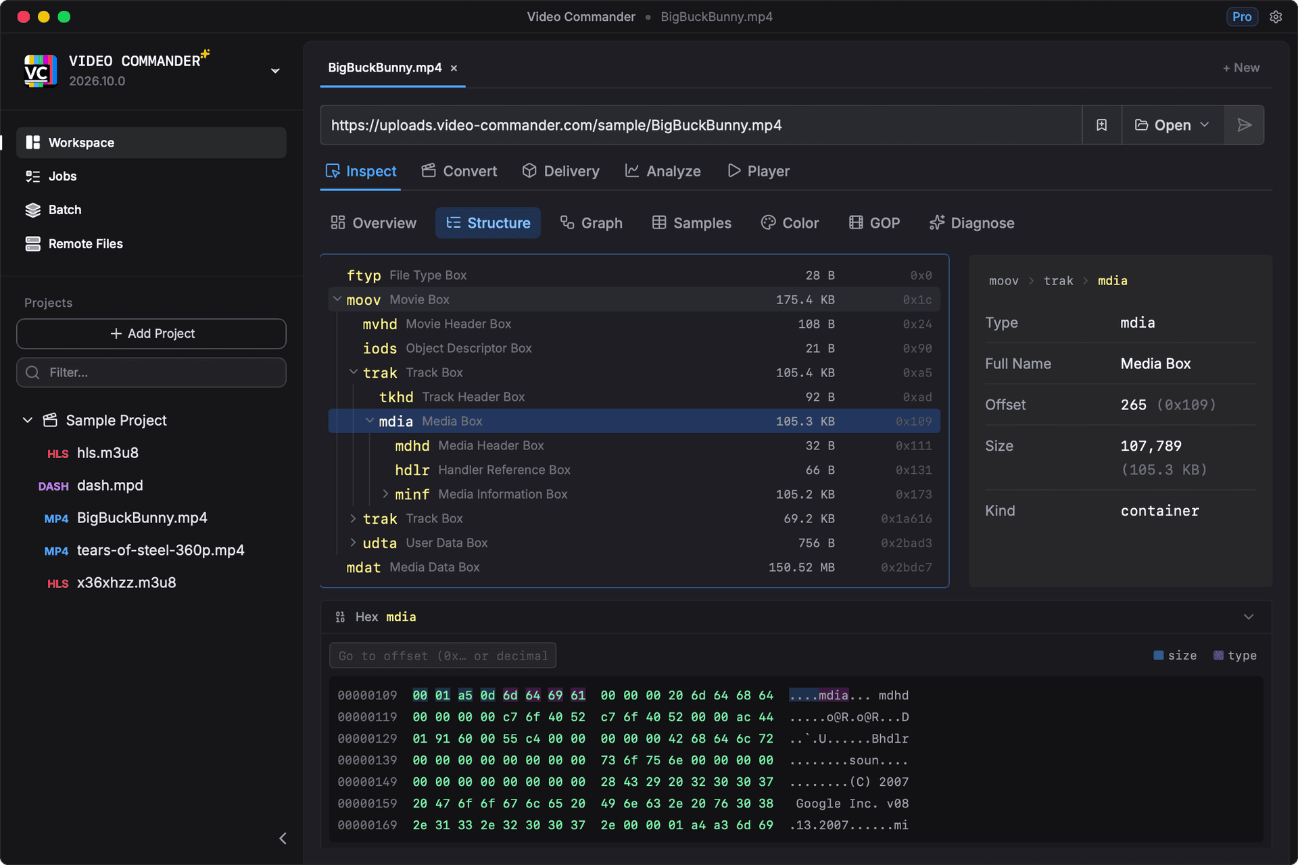Image resolution: width=1298 pixels, height=865 pixels.
Task: Click hex row at offset 00000139
Action: coord(623,761)
